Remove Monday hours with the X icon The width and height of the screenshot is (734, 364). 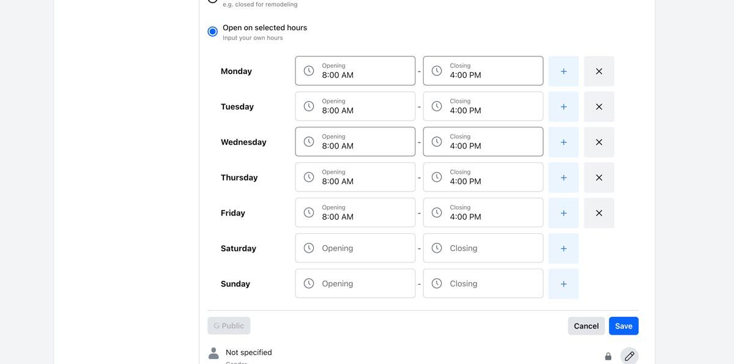click(x=599, y=71)
